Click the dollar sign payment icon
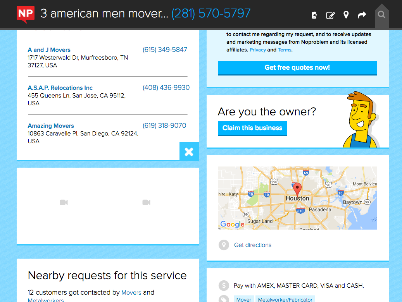 coord(224,286)
